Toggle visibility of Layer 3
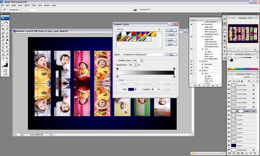Viewport: 260px width, 156px height. tap(229, 141)
